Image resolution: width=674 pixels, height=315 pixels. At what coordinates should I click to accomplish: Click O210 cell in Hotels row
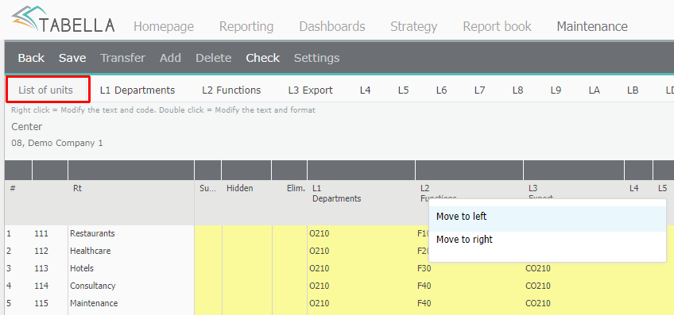point(319,268)
